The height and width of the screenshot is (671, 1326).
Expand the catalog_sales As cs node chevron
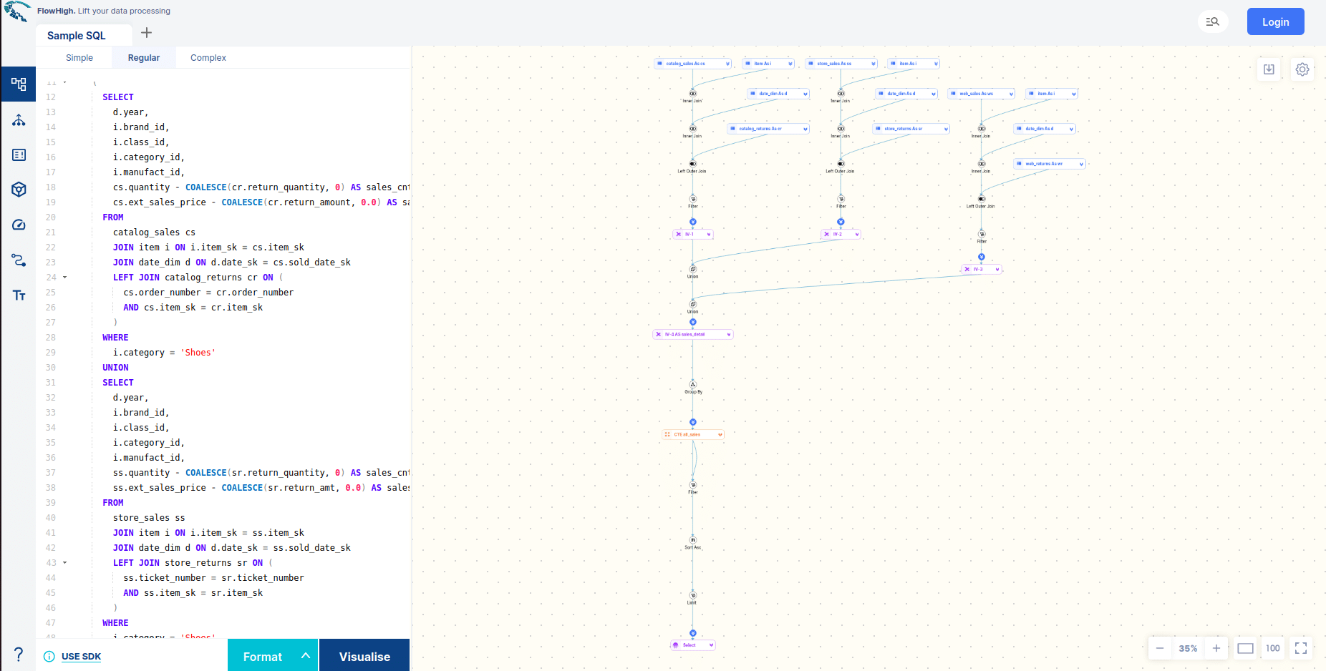(x=727, y=64)
